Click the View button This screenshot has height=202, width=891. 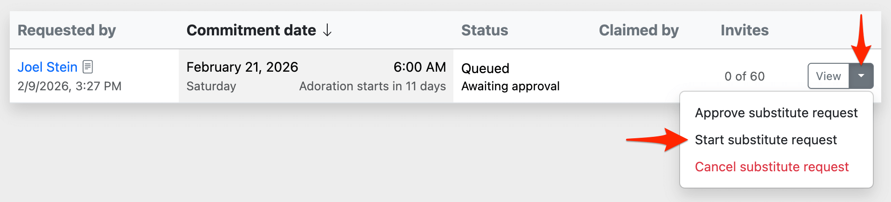(828, 76)
